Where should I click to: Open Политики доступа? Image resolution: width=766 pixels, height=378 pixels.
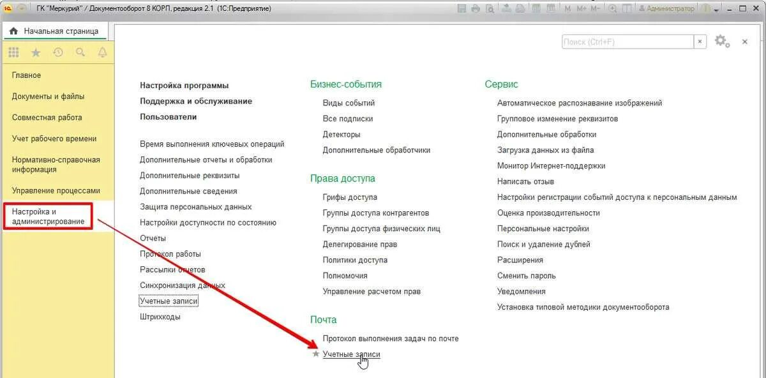355,260
